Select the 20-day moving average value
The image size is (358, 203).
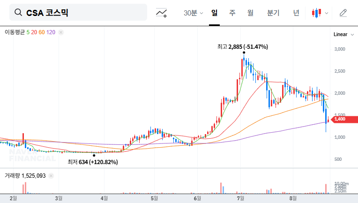pos(34,32)
